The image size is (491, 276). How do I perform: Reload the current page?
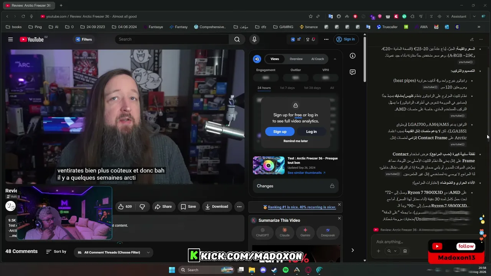(23, 16)
